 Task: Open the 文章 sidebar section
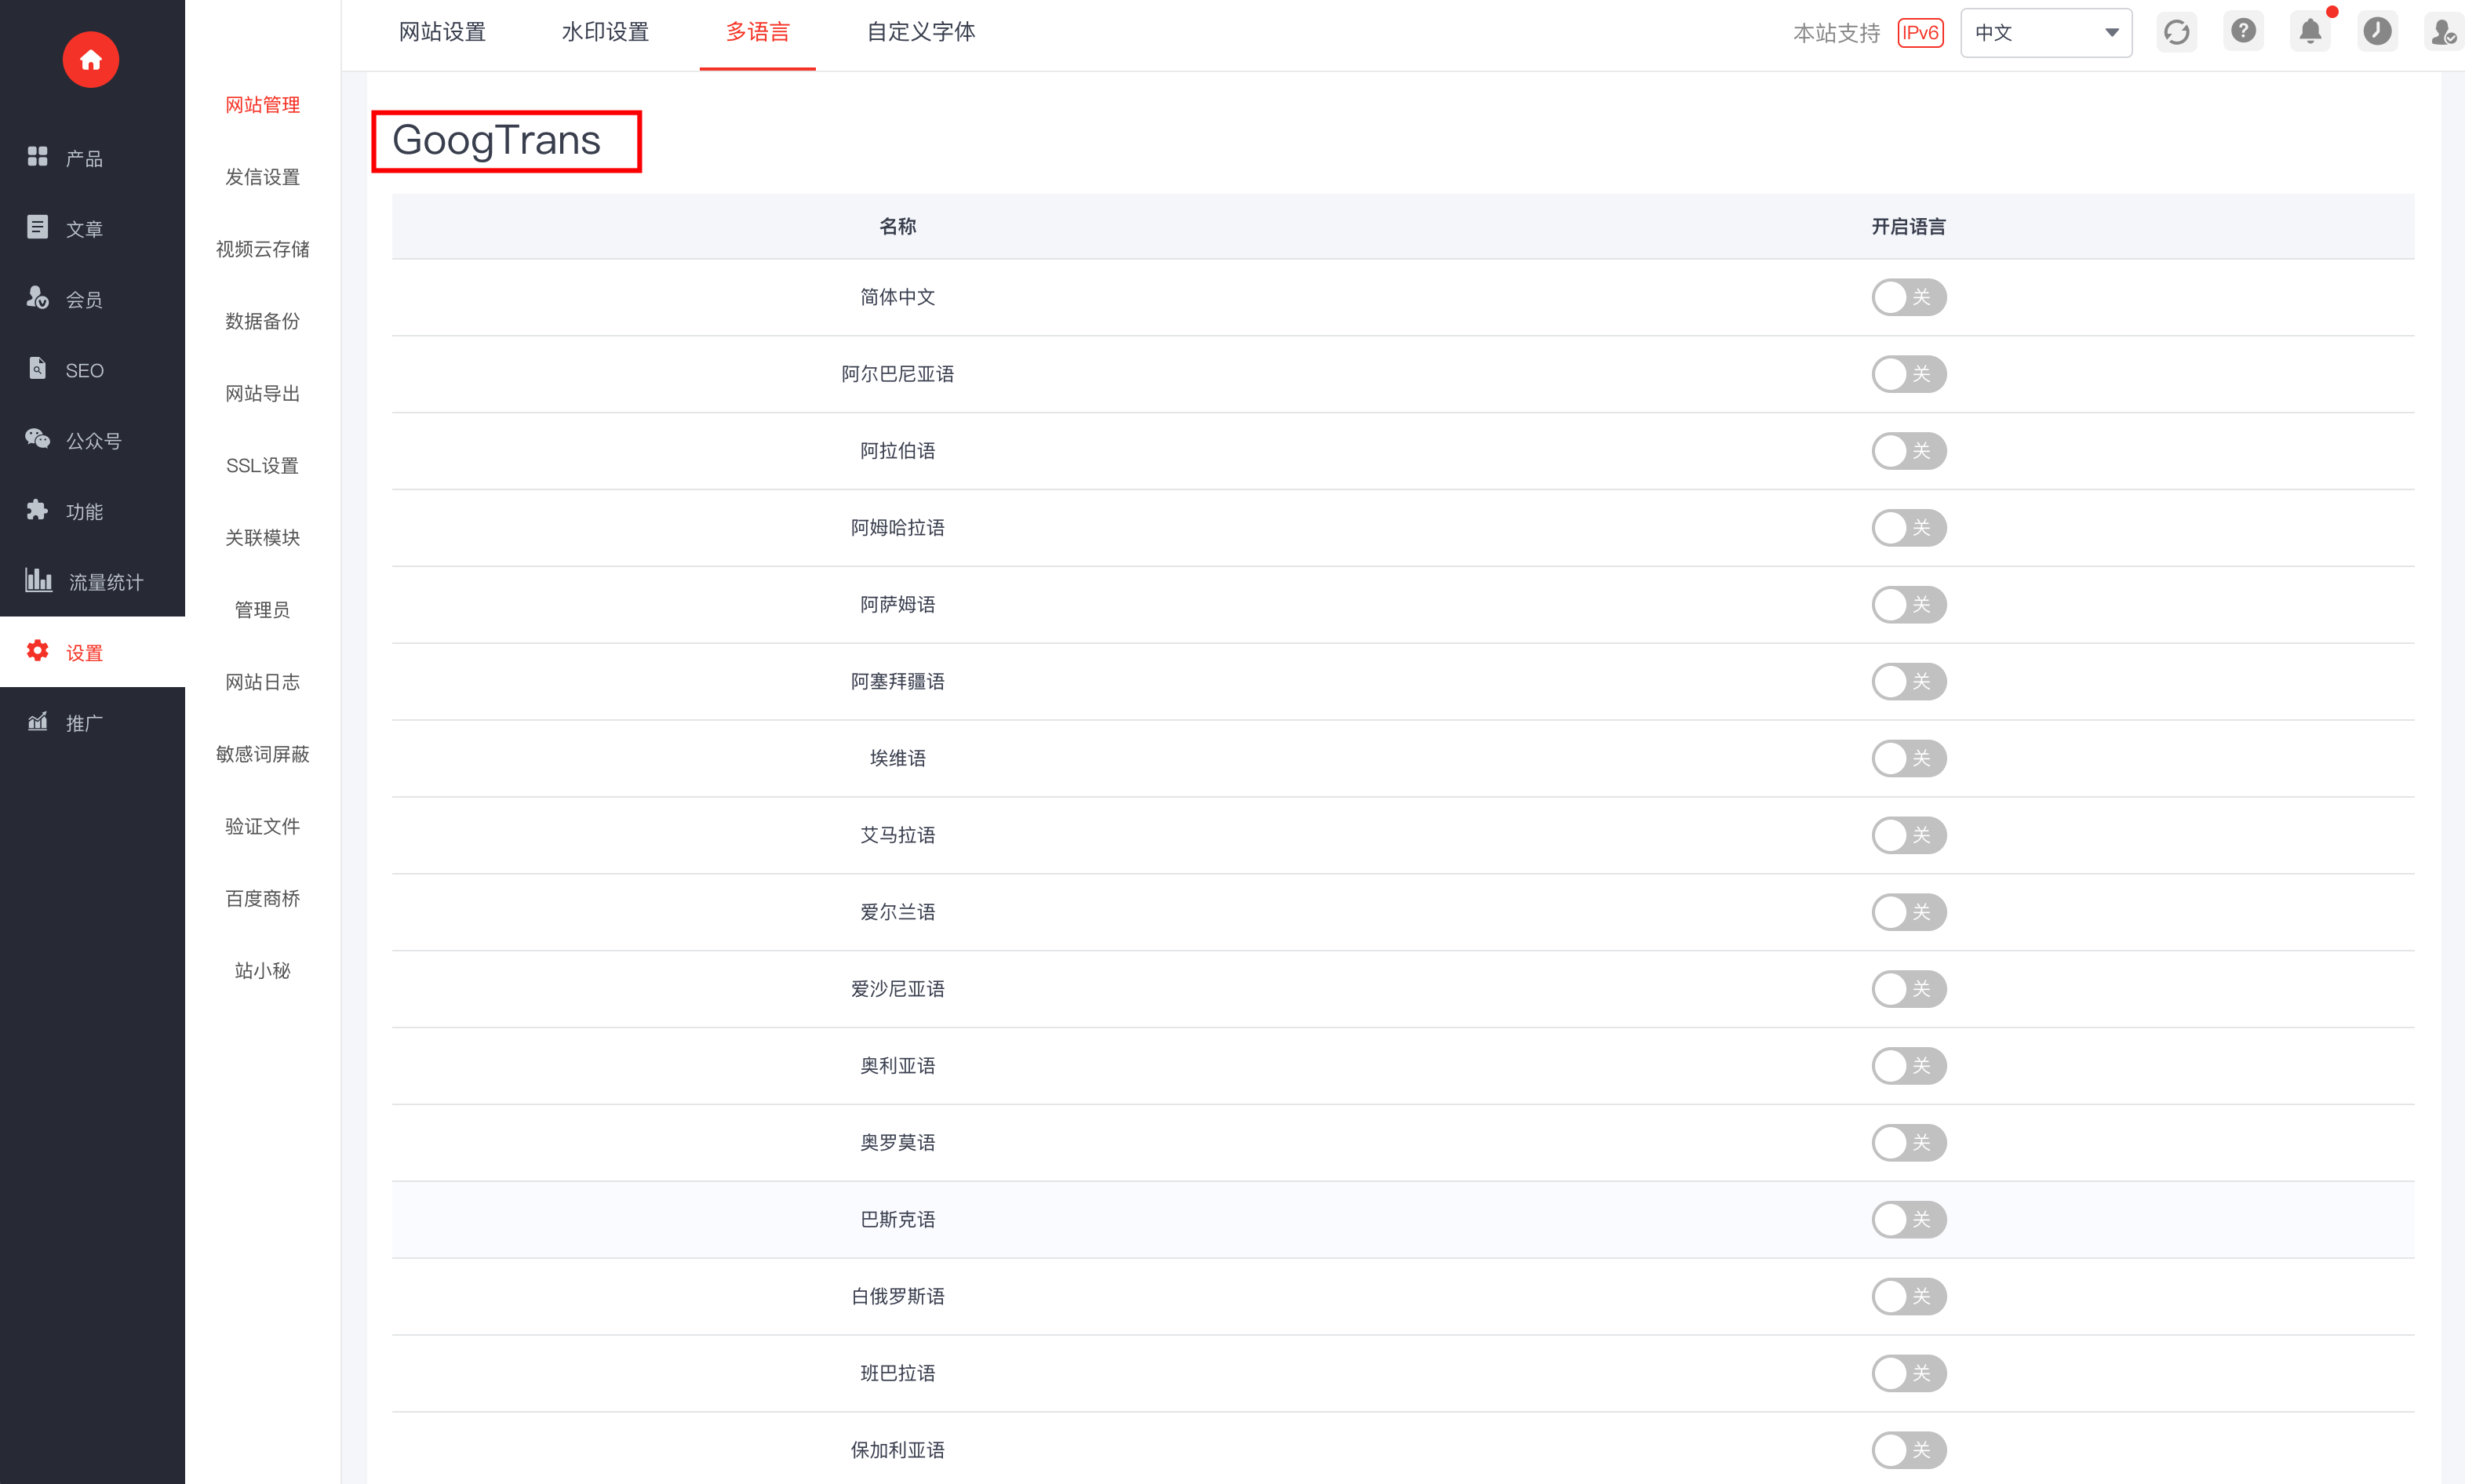92,228
